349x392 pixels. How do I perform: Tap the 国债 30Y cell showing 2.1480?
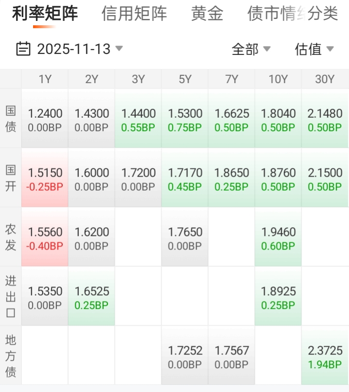[x=325, y=120]
